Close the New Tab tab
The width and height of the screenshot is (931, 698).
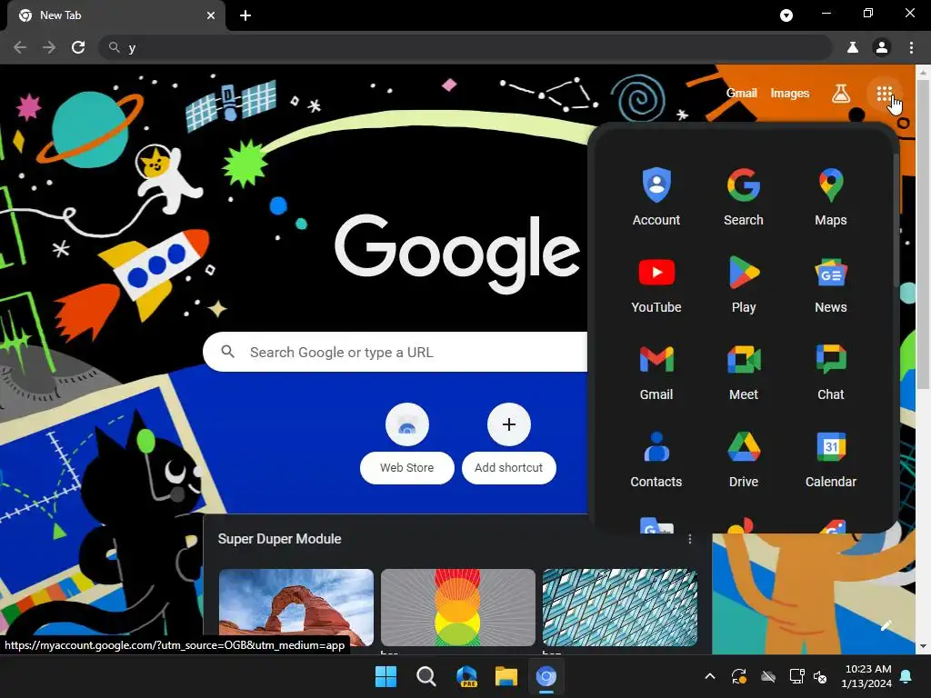coord(211,15)
